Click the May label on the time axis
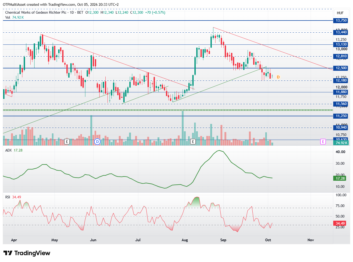The height and width of the screenshot is (262, 353). (55, 240)
